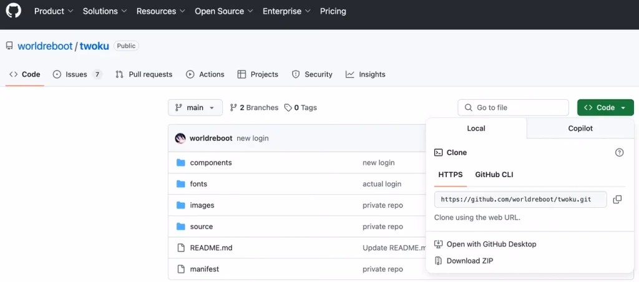Click the Actions play icon
Image resolution: width=639 pixels, height=282 pixels.
[x=190, y=74]
